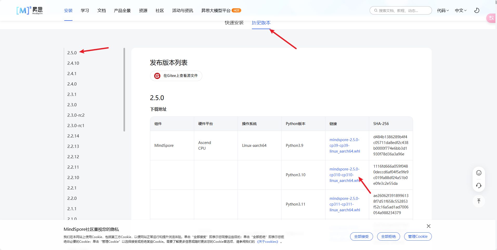Select version 2.2.11 in sidebar
Image resolution: width=497 pixels, height=250 pixels.
coord(73,167)
